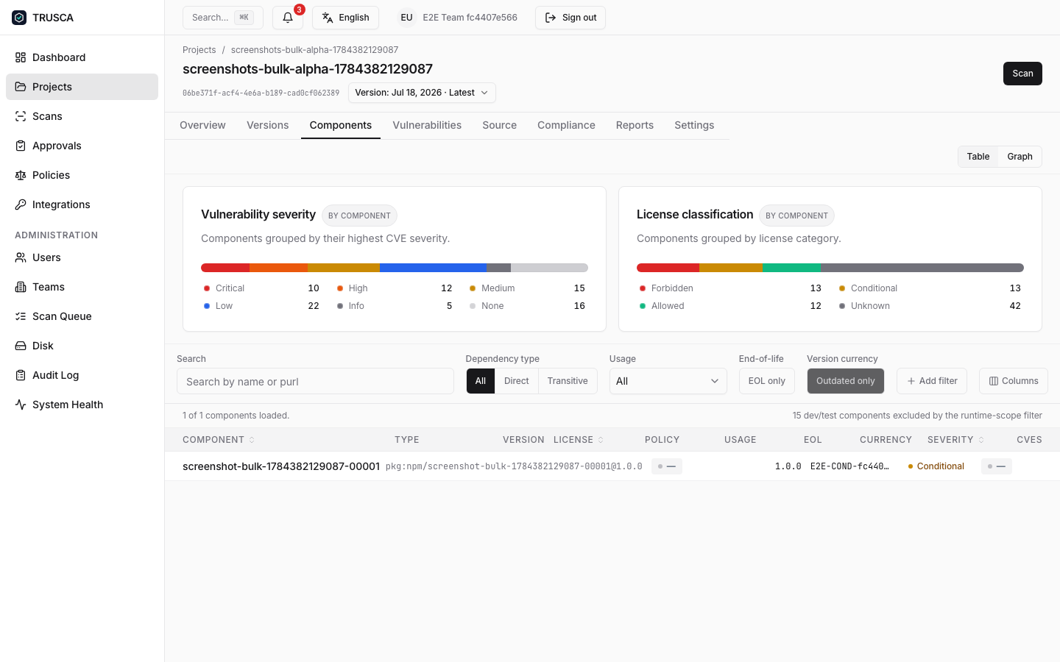Click the black Scan button
The height and width of the screenshot is (662, 1060).
[1022, 74]
